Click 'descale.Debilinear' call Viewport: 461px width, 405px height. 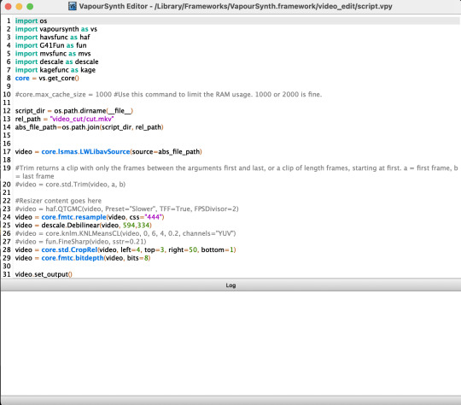click(x=71, y=226)
